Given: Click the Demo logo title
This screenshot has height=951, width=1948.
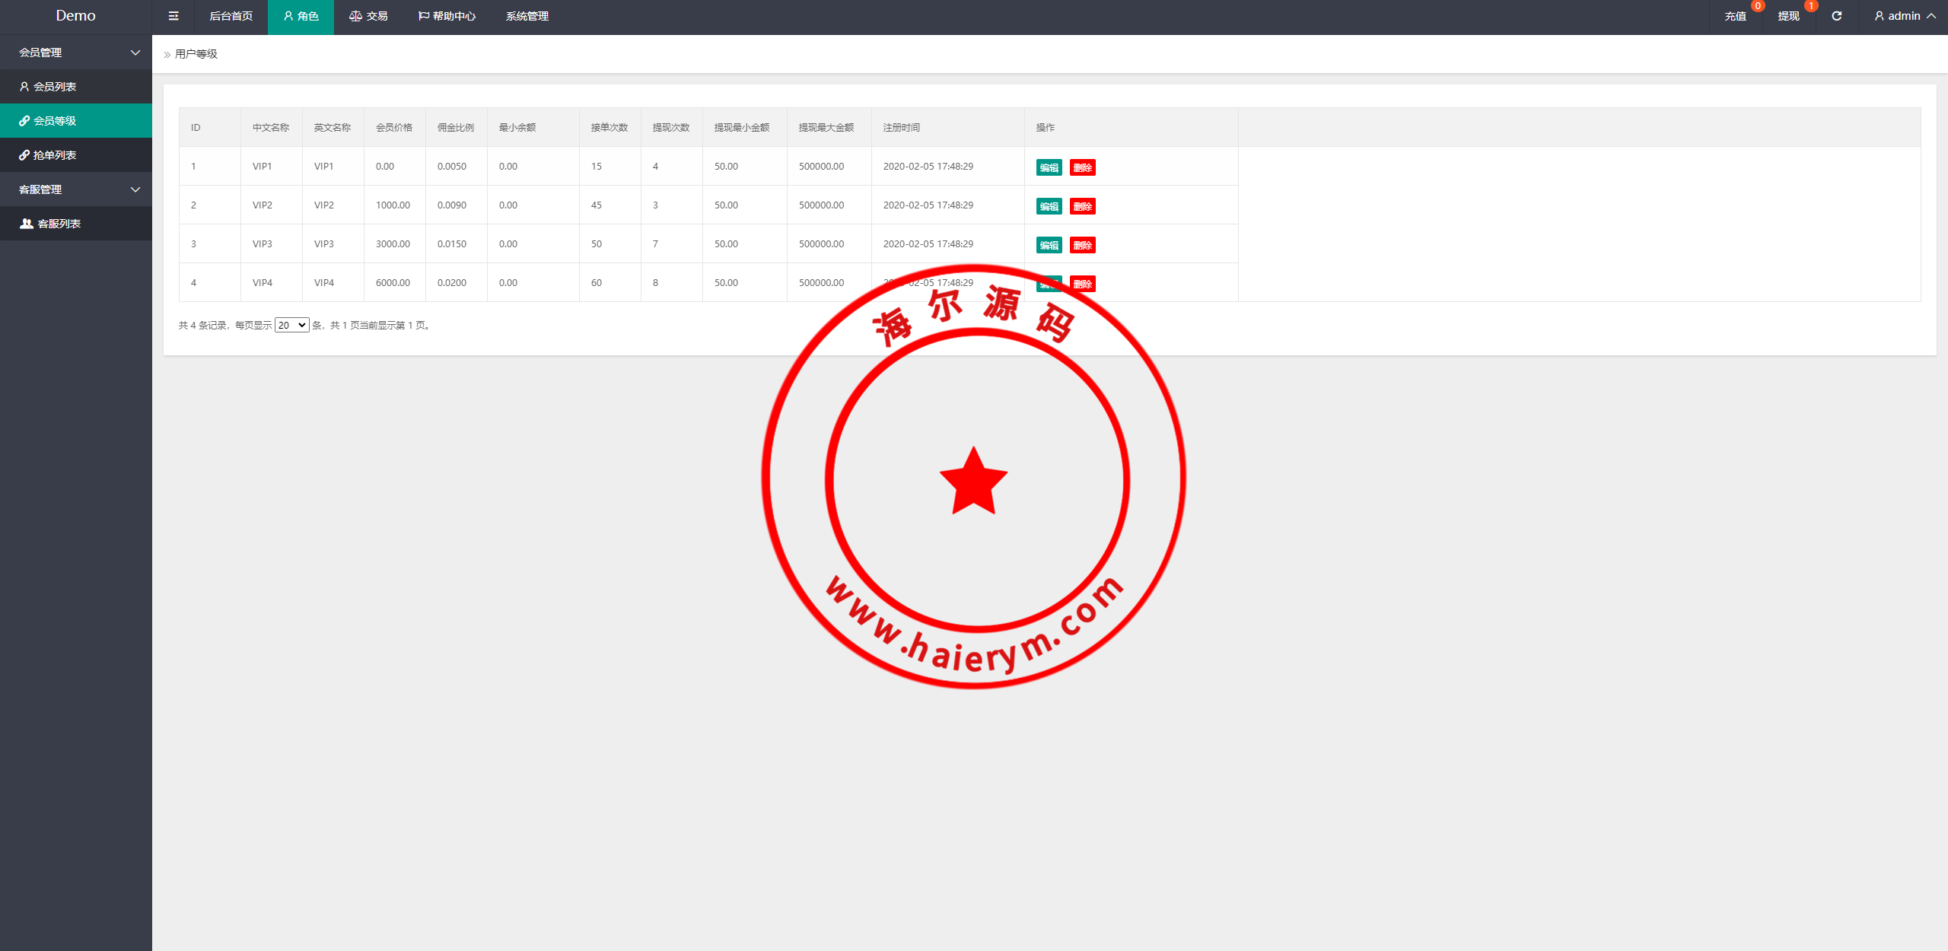Looking at the screenshot, I should point(75,16).
